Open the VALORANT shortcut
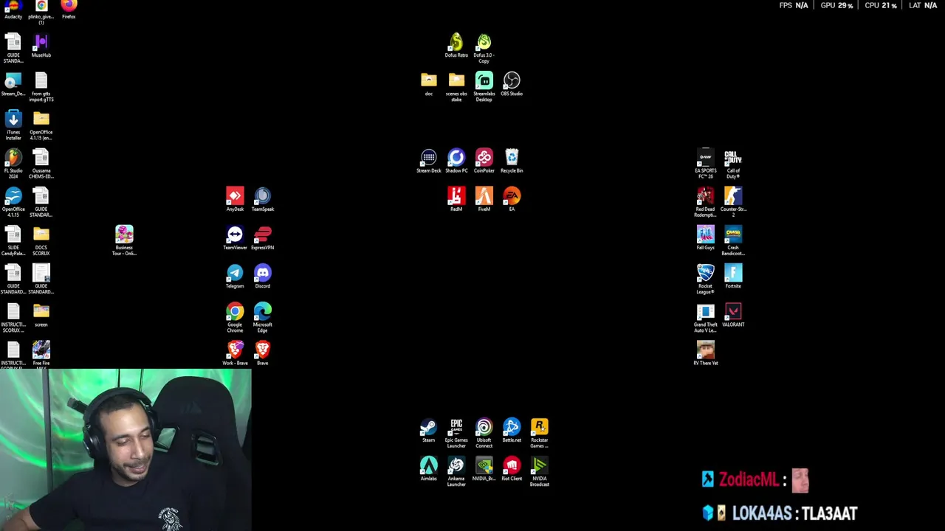 click(x=733, y=314)
